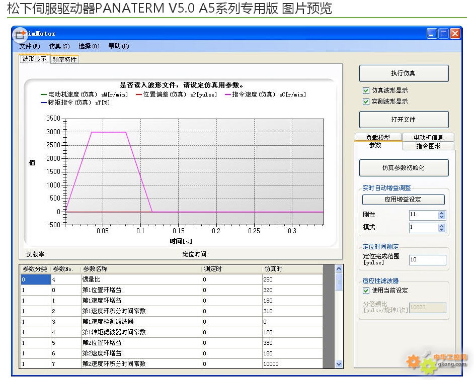Select the 第2速度环积分时间常数 row

(x=172, y=364)
